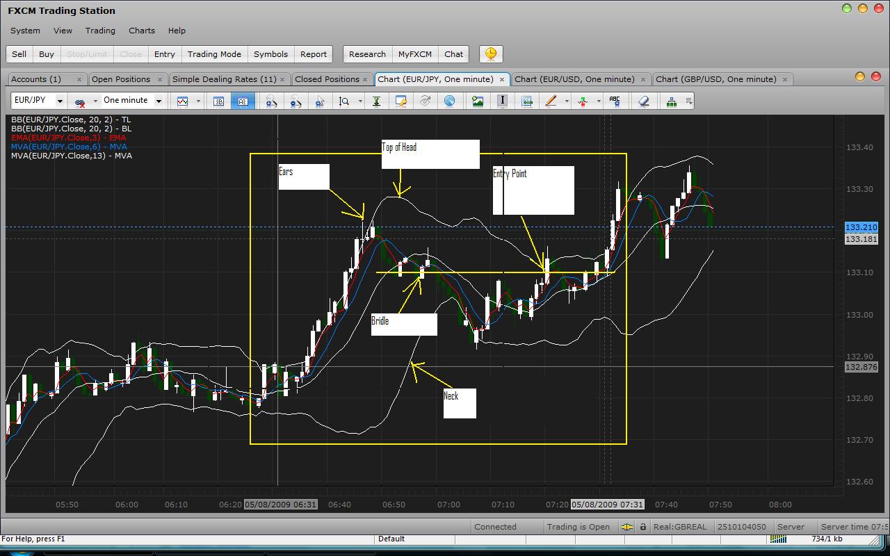The height and width of the screenshot is (556, 890).
Task: Expand the chart type dropdown arrow
Action: (x=198, y=101)
